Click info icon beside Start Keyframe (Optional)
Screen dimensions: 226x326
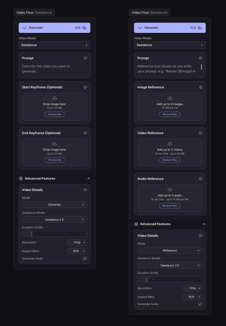[85, 87]
